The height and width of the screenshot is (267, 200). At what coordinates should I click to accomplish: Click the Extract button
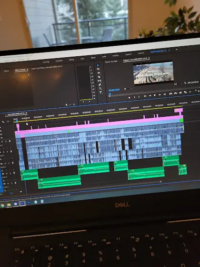(175, 93)
